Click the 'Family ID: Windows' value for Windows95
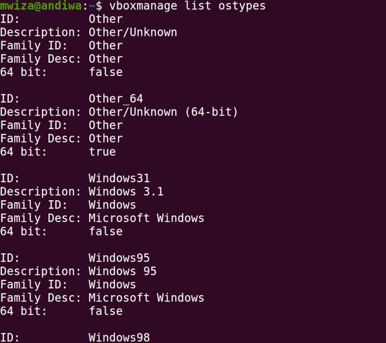The image size is (386, 343). point(112,285)
